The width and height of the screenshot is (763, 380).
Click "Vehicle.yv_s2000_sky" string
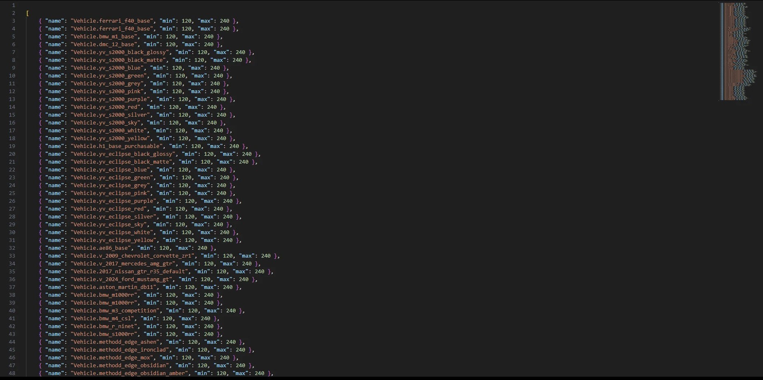click(106, 123)
